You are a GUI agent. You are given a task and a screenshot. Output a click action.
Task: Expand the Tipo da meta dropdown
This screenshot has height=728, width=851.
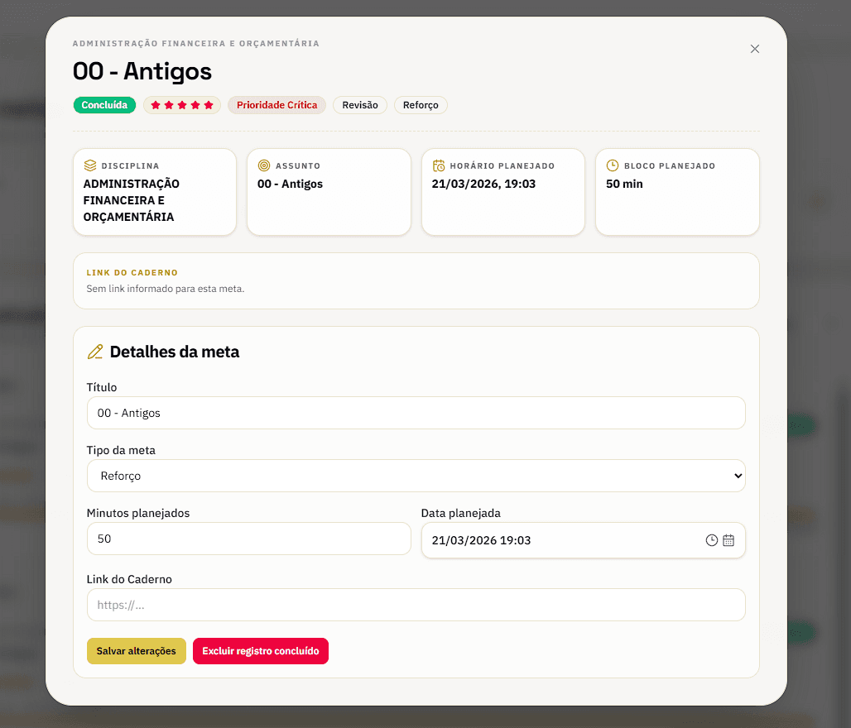click(x=416, y=476)
